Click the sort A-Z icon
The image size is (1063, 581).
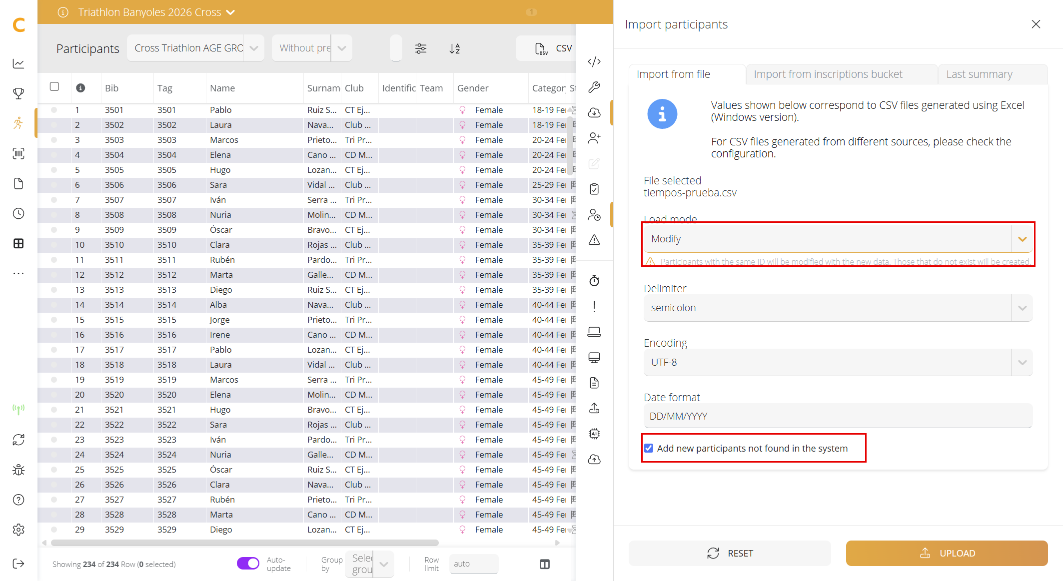click(x=455, y=48)
